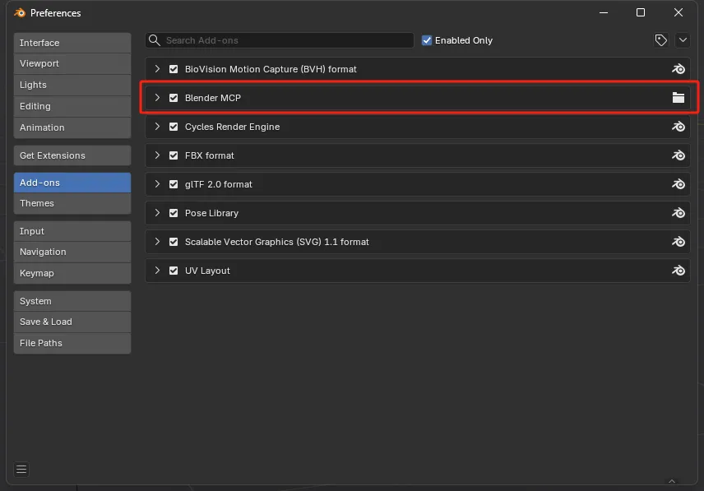Click the folder icon on Blender MCP row
The height and width of the screenshot is (491, 704).
click(x=679, y=98)
